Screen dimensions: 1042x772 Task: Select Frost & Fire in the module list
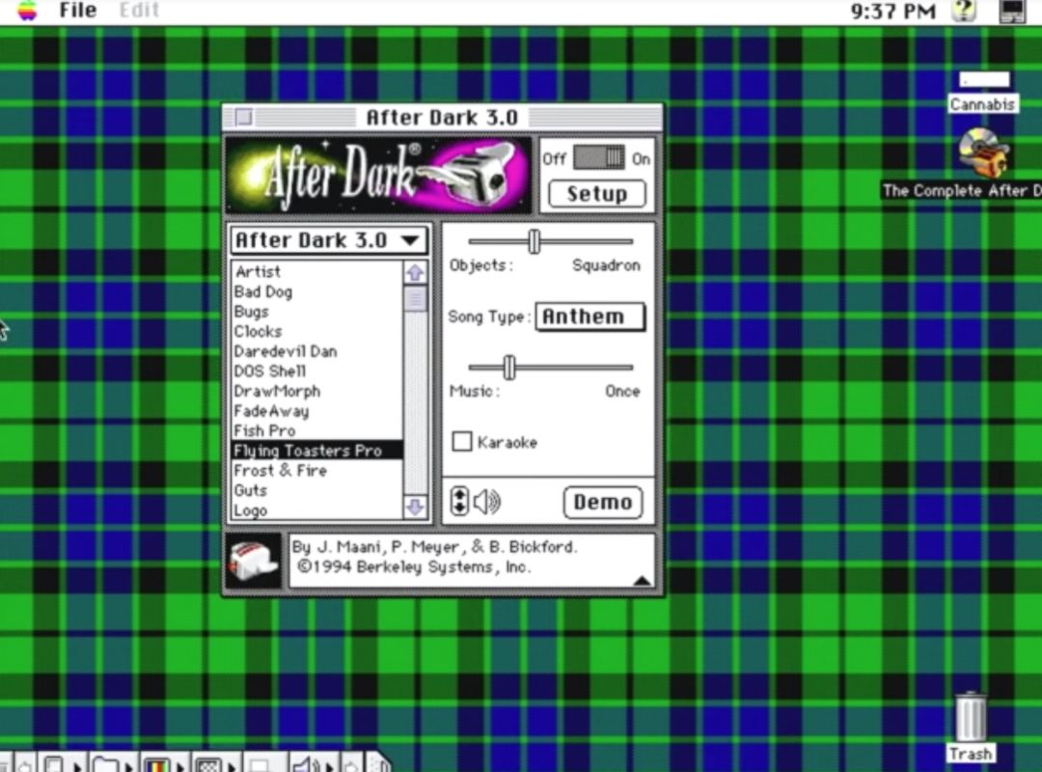(x=317, y=470)
